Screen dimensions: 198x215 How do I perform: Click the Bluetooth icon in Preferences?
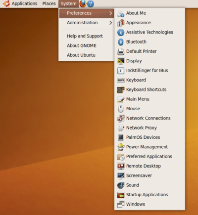click(x=121, y=42)
